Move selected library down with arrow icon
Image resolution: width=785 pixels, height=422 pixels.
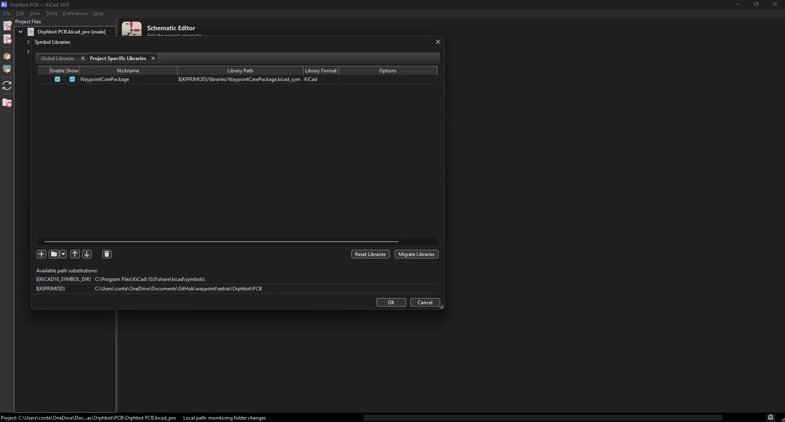87,254
